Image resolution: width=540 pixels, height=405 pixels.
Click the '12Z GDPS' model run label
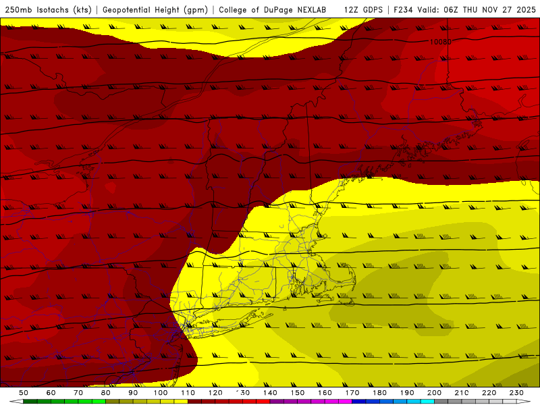coord(363,10)
